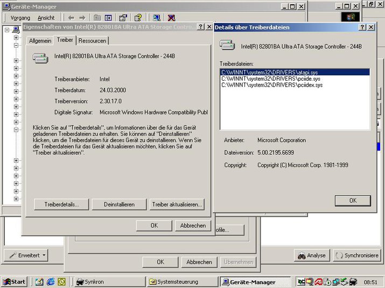
Task: Click Abbrechen next to the Übernehmen button
Action: [x=199, y=262]
